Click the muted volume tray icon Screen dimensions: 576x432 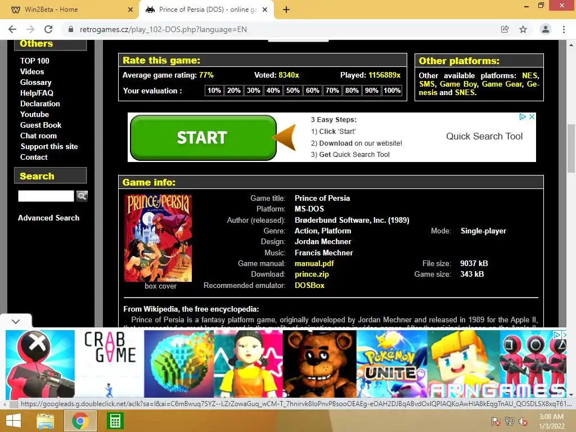(523, 421)
